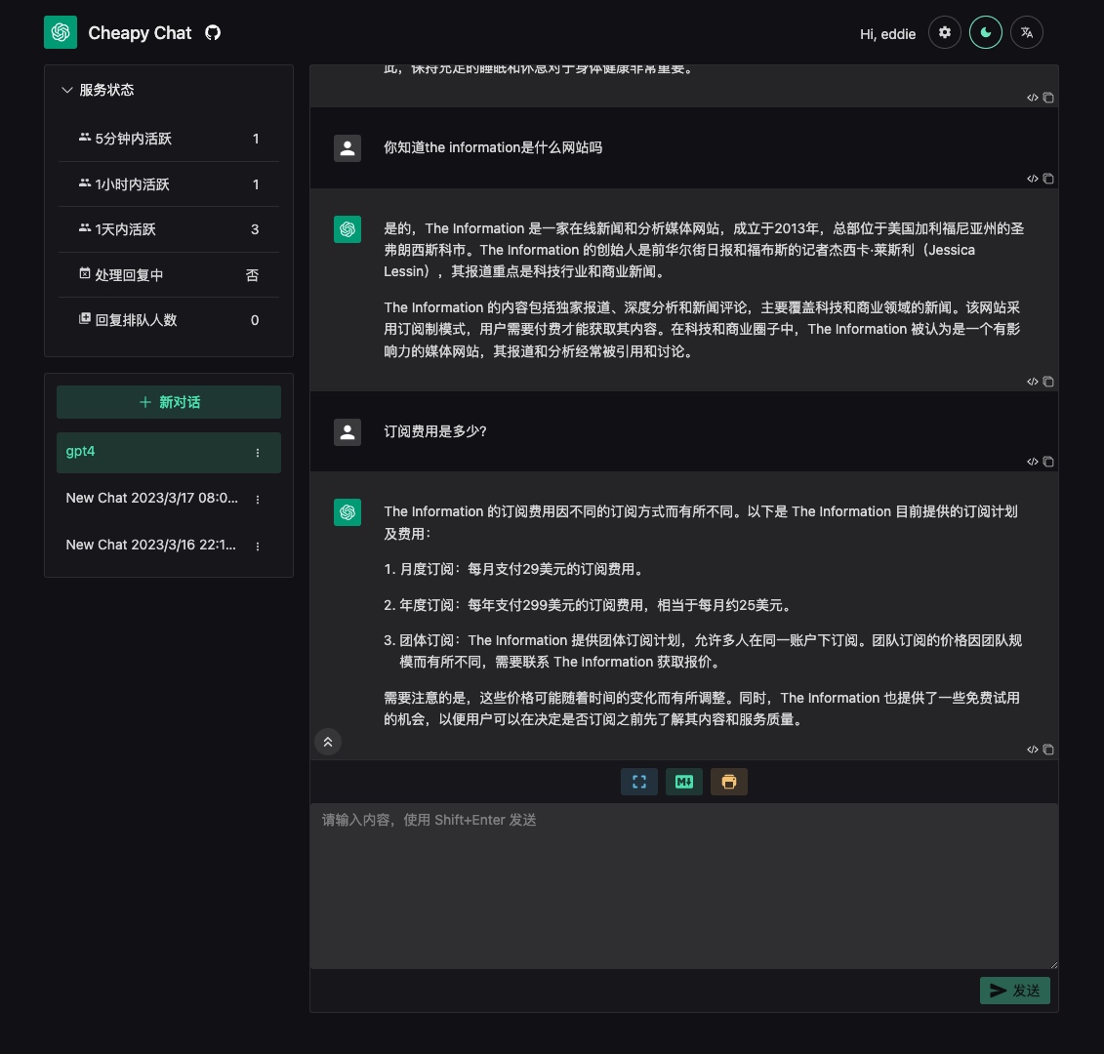Click the 5分钟内活跃 status row
The height and width of the screenshot is (1054, 1104).
coord(169,139)
